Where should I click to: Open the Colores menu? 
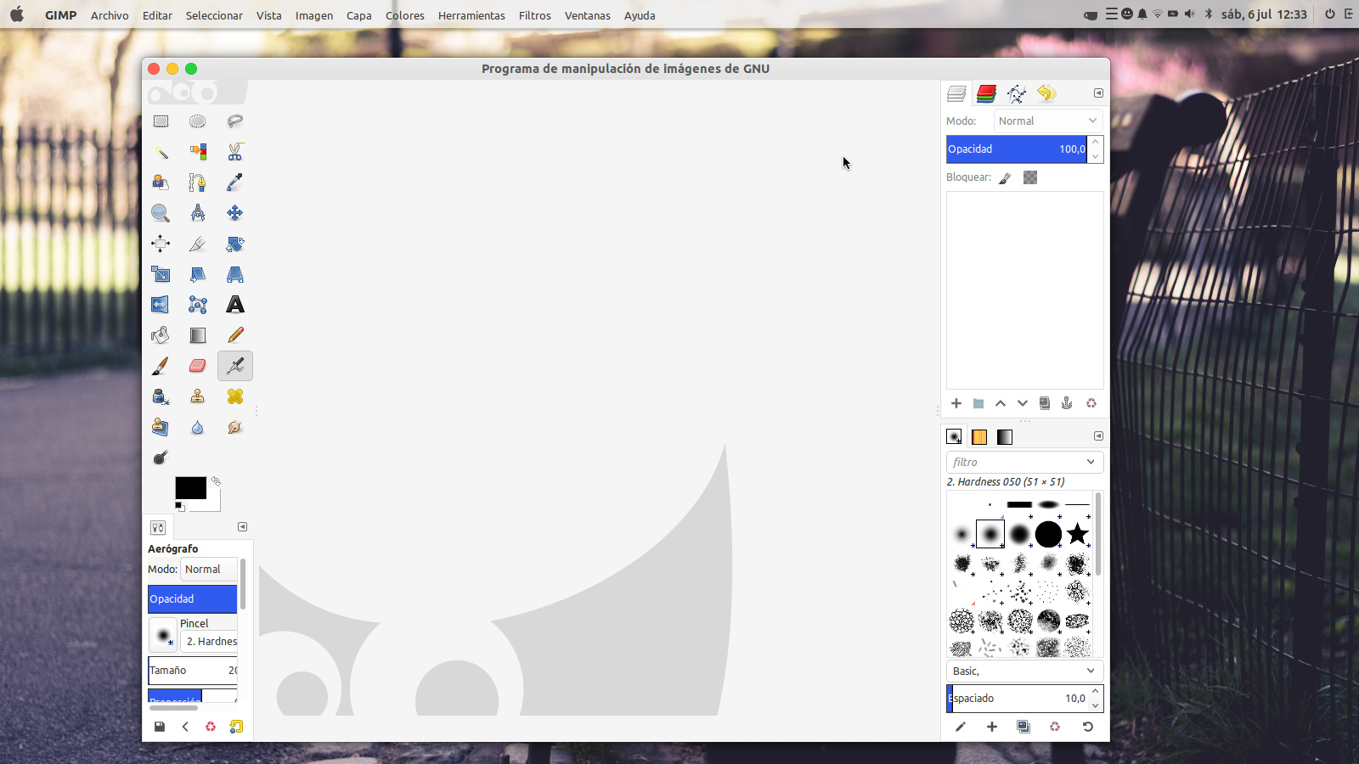[405, 15]
